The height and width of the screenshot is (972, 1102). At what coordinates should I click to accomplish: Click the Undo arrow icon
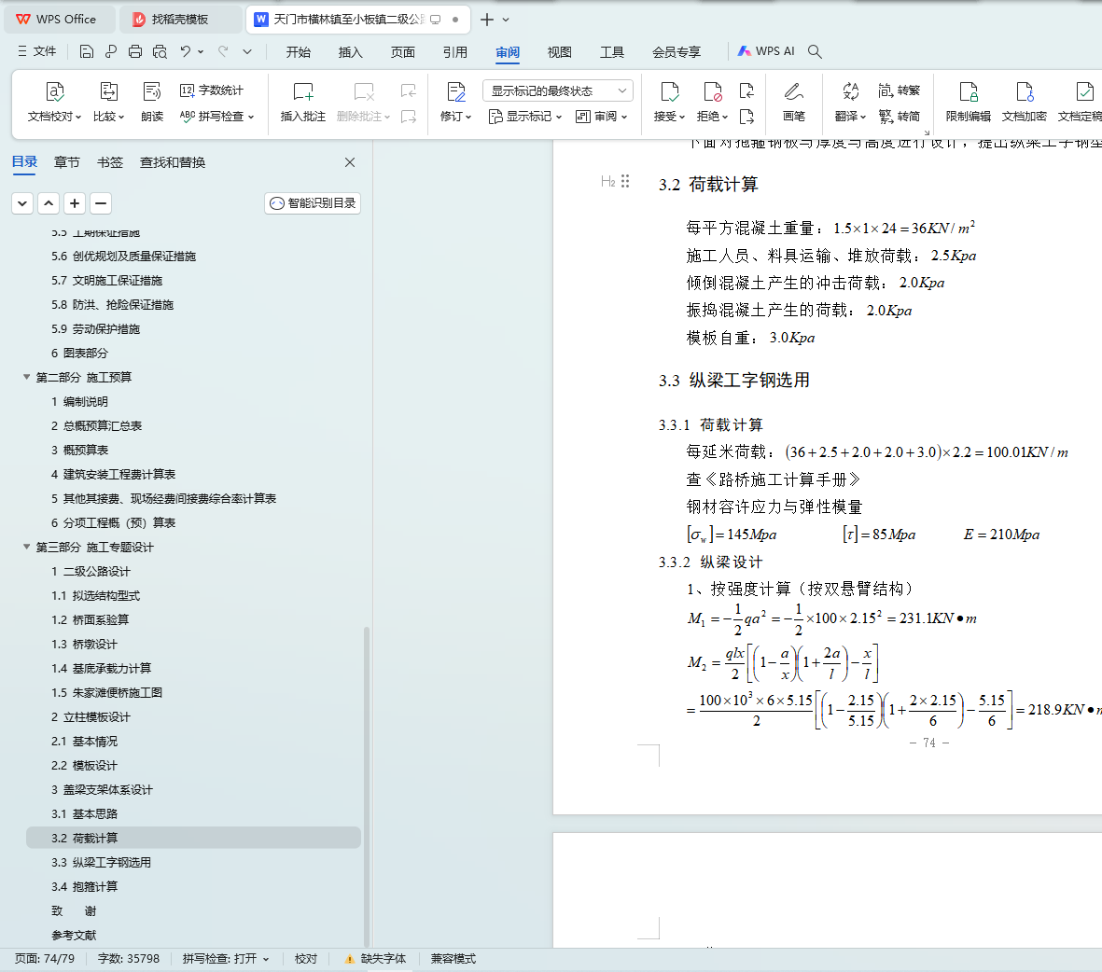coord(185,51)
